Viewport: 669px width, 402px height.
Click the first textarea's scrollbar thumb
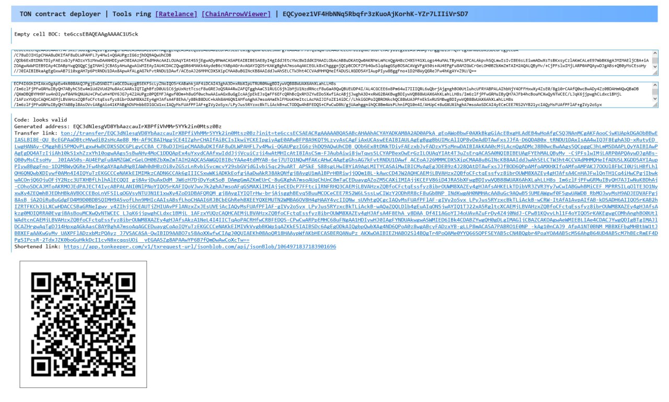coord(655,61)
